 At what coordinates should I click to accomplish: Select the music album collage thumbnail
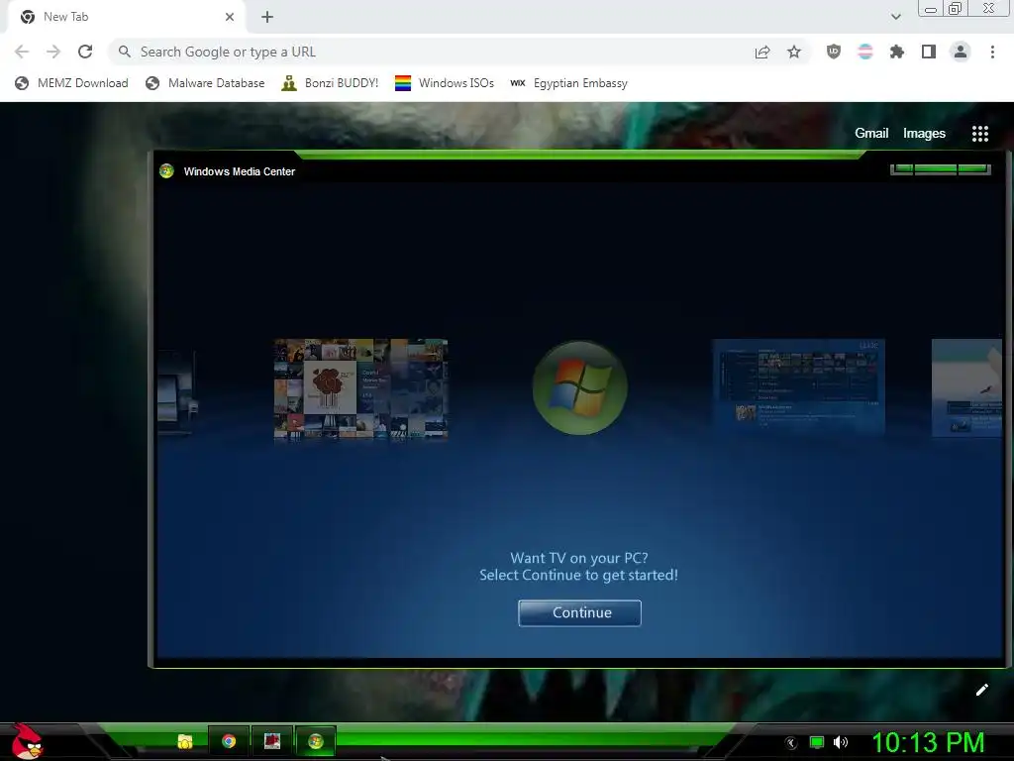360,388
